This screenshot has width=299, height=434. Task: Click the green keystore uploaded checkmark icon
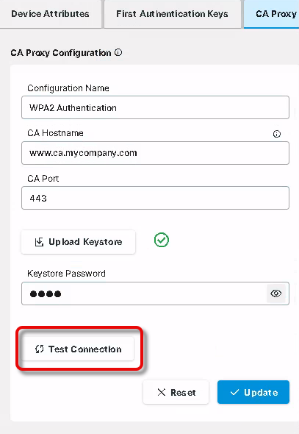162,240
